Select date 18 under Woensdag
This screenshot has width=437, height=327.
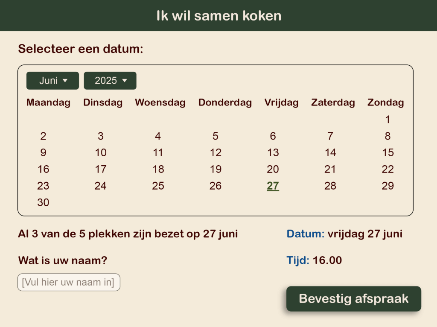(x=158, y=169)
